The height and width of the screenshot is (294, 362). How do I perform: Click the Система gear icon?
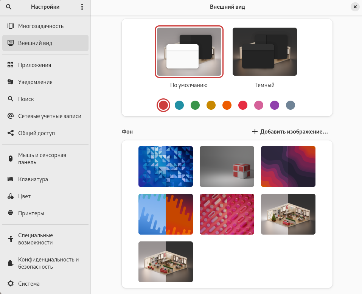coord(11,284)
